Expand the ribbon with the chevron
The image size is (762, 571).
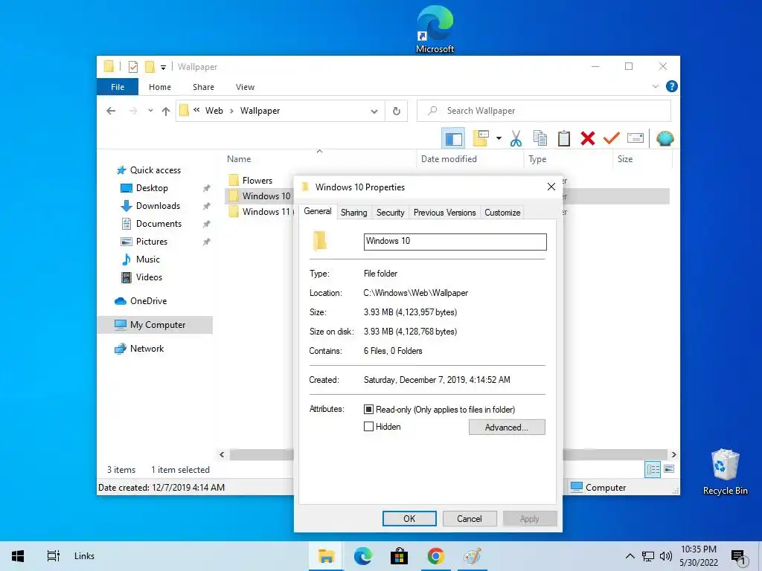(x=656, y=86)
